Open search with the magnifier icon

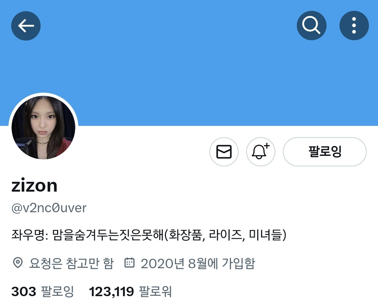[311, 26]
